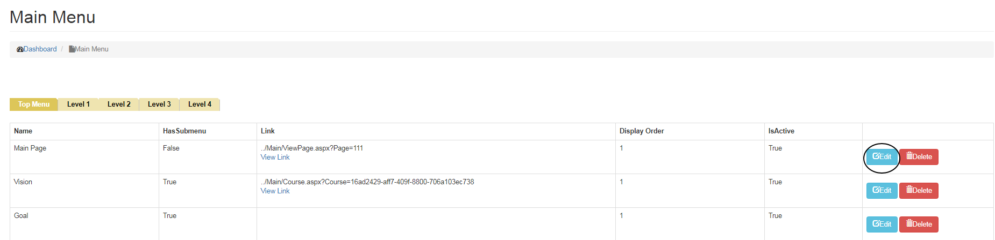This screenshot has width=995, height=240.
Task: Click the IsActive column header
Action: (x=781, y=131)
